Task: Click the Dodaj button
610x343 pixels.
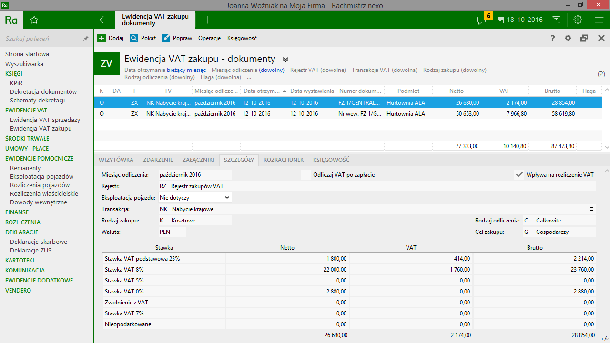Action: [110, 38]
